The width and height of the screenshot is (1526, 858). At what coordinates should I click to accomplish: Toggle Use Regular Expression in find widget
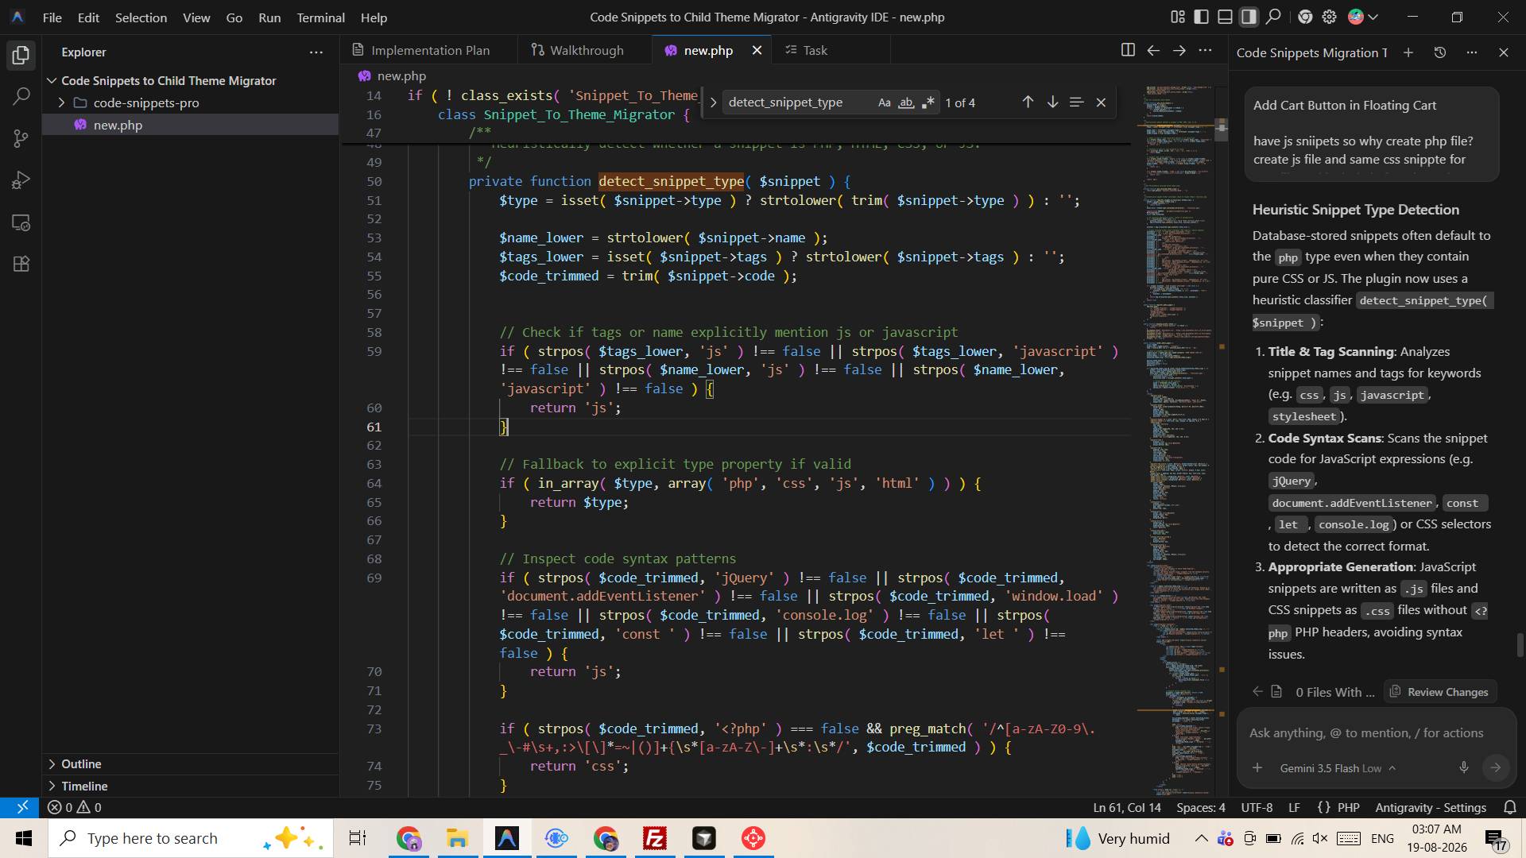coord(928,102)
